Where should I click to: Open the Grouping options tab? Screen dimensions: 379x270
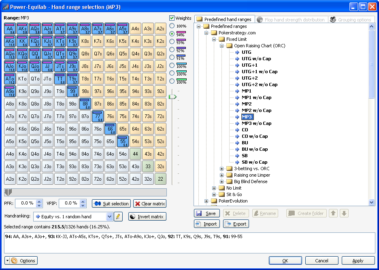point(351,19)
